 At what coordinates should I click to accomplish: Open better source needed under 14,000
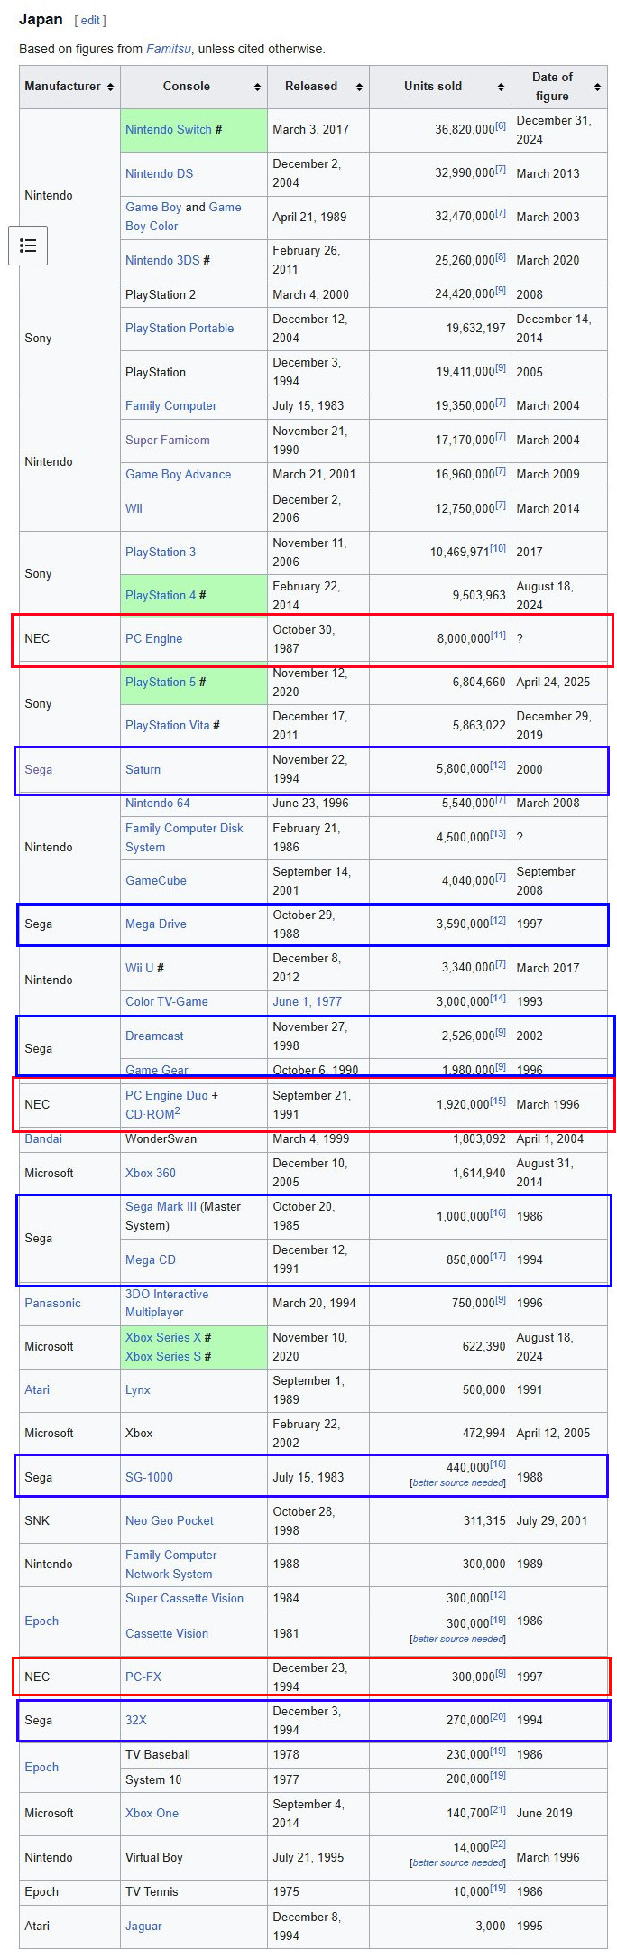458,1862
